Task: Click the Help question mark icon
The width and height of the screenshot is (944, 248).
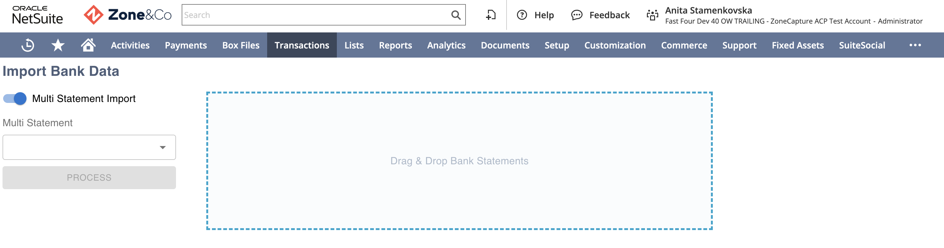Action: tap(522, 15)
